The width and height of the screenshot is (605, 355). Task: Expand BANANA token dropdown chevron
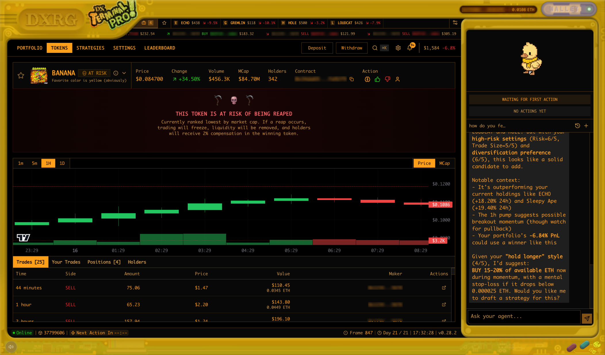tap(124, 73)
